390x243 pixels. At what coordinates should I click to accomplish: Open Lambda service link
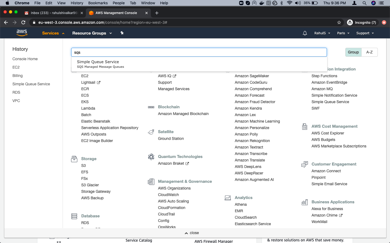88,108
